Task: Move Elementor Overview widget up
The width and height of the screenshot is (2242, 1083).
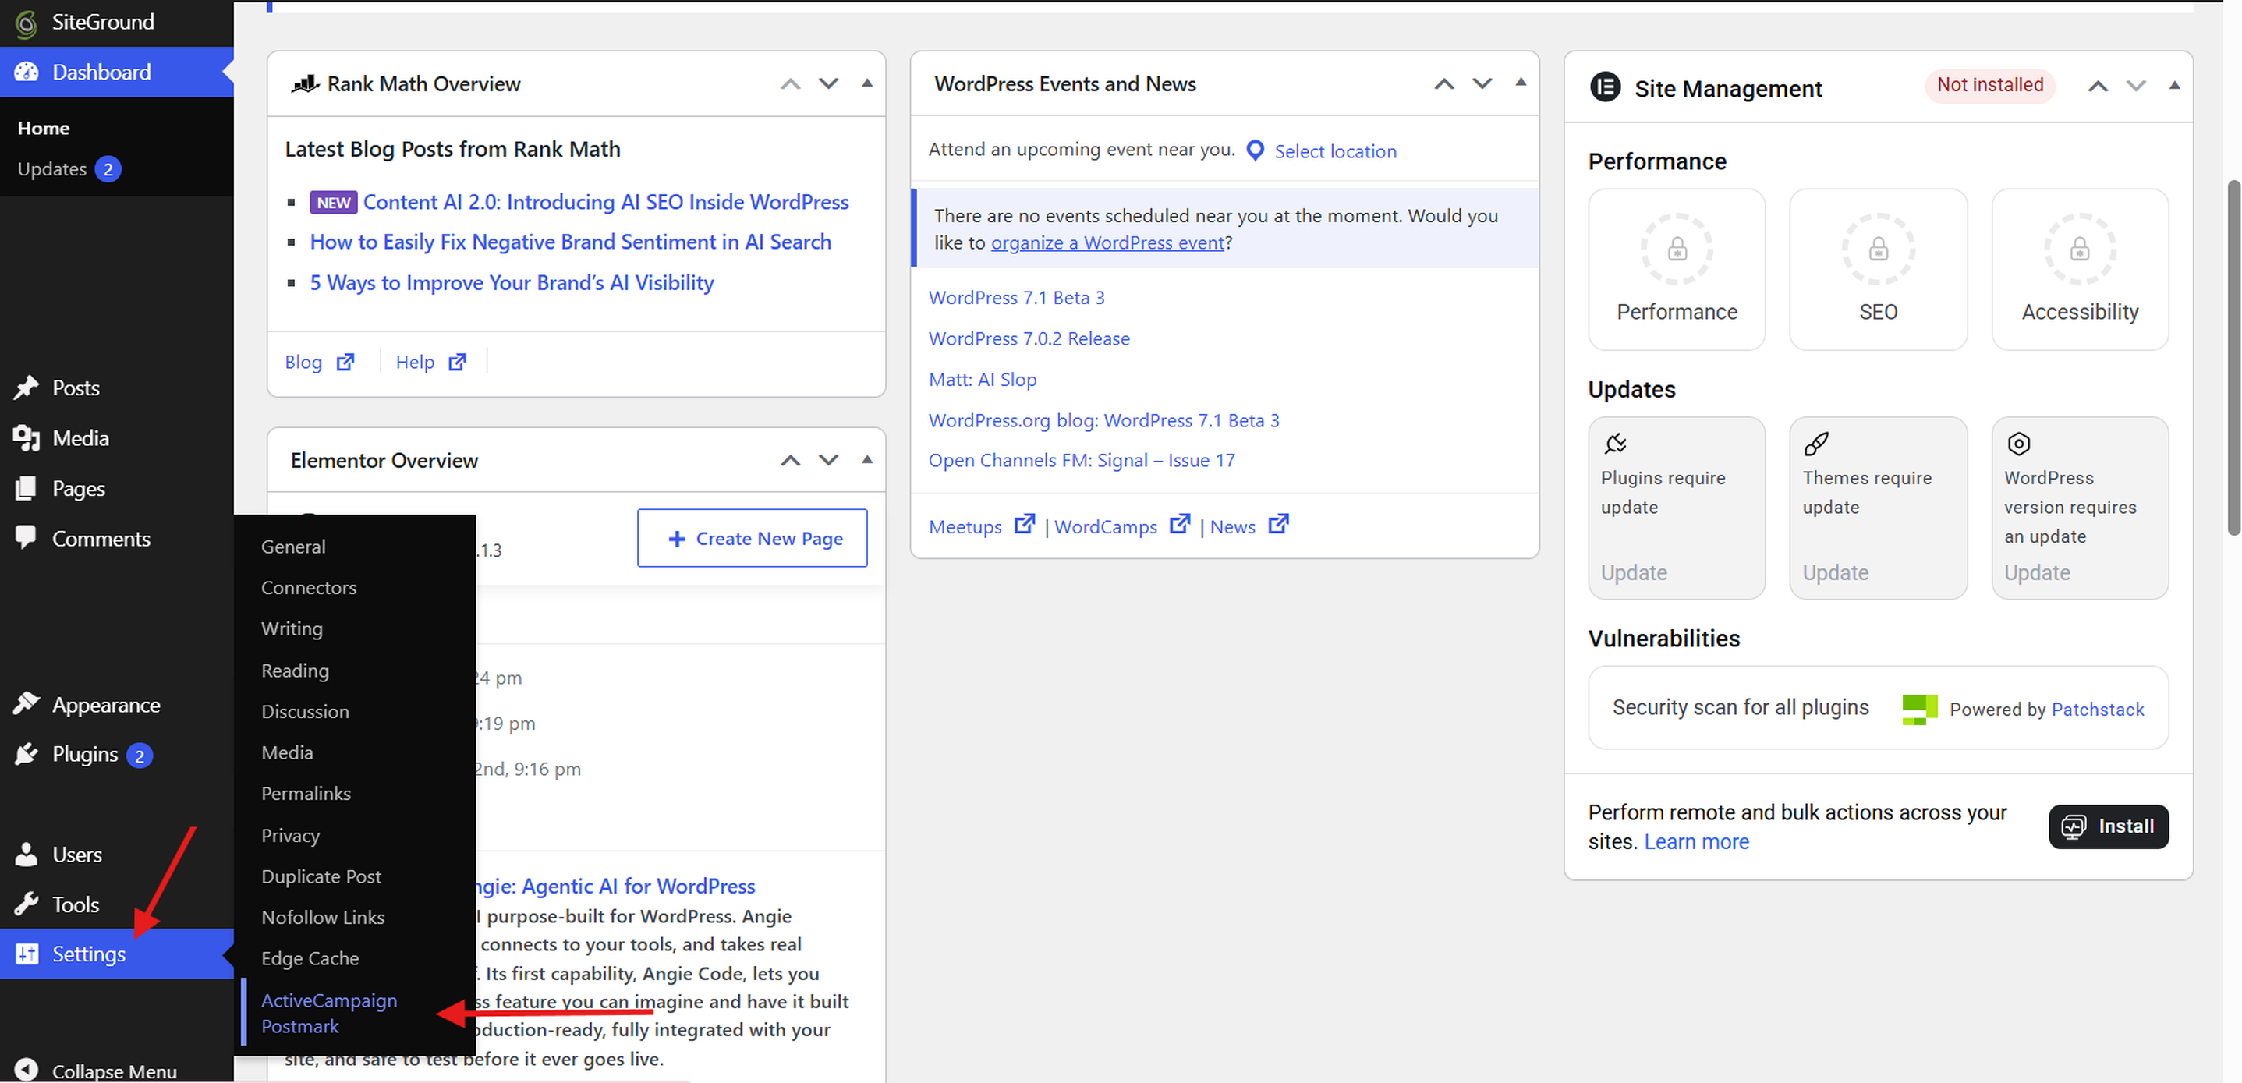Action: click(790, 460)
